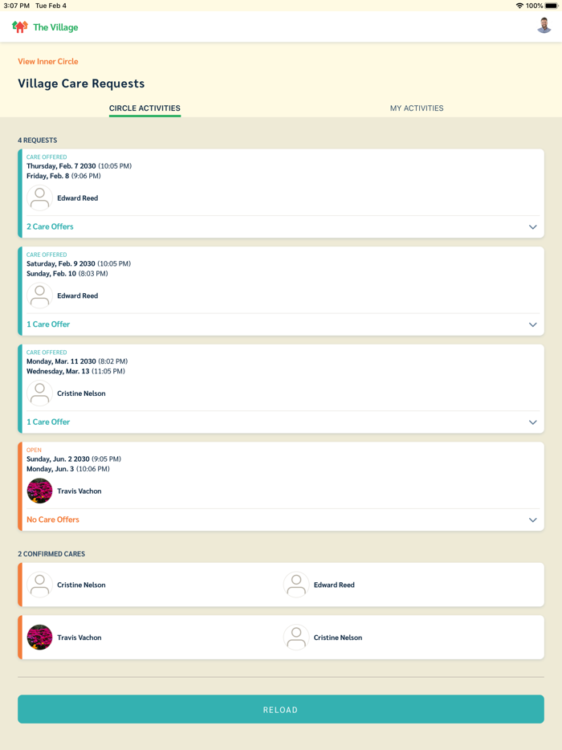Switch to the My Activities tab
This screenshot has width=562, height=750.
[x=417, y=108]
